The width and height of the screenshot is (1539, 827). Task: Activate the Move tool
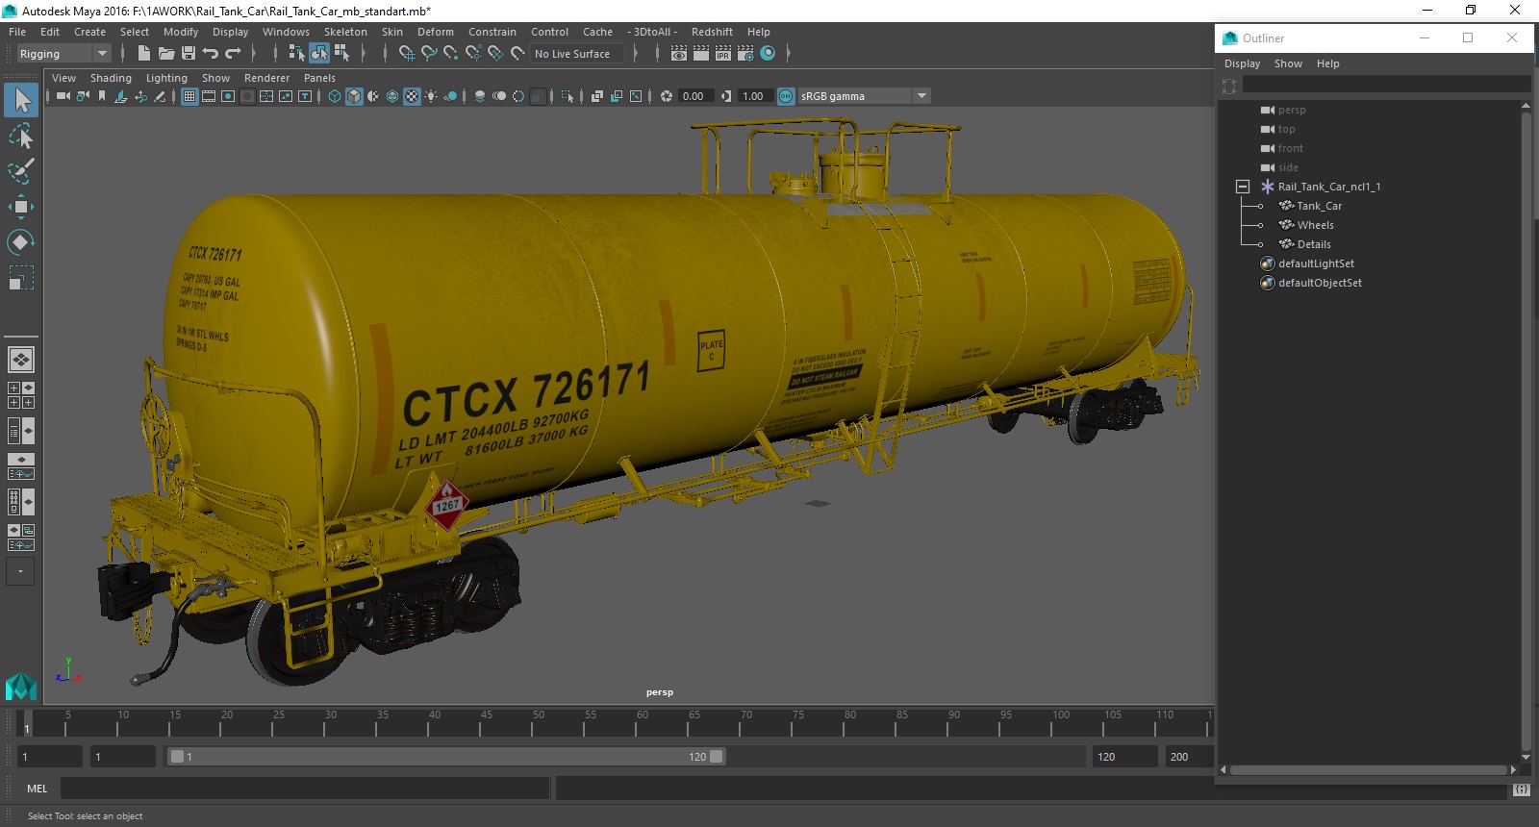pyautogui.click(x=21, y=207)
